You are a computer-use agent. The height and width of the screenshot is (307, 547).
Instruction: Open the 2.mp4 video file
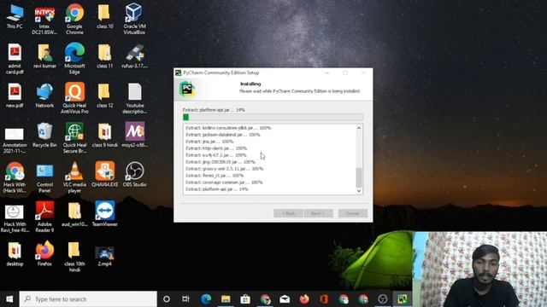(104, 256)
